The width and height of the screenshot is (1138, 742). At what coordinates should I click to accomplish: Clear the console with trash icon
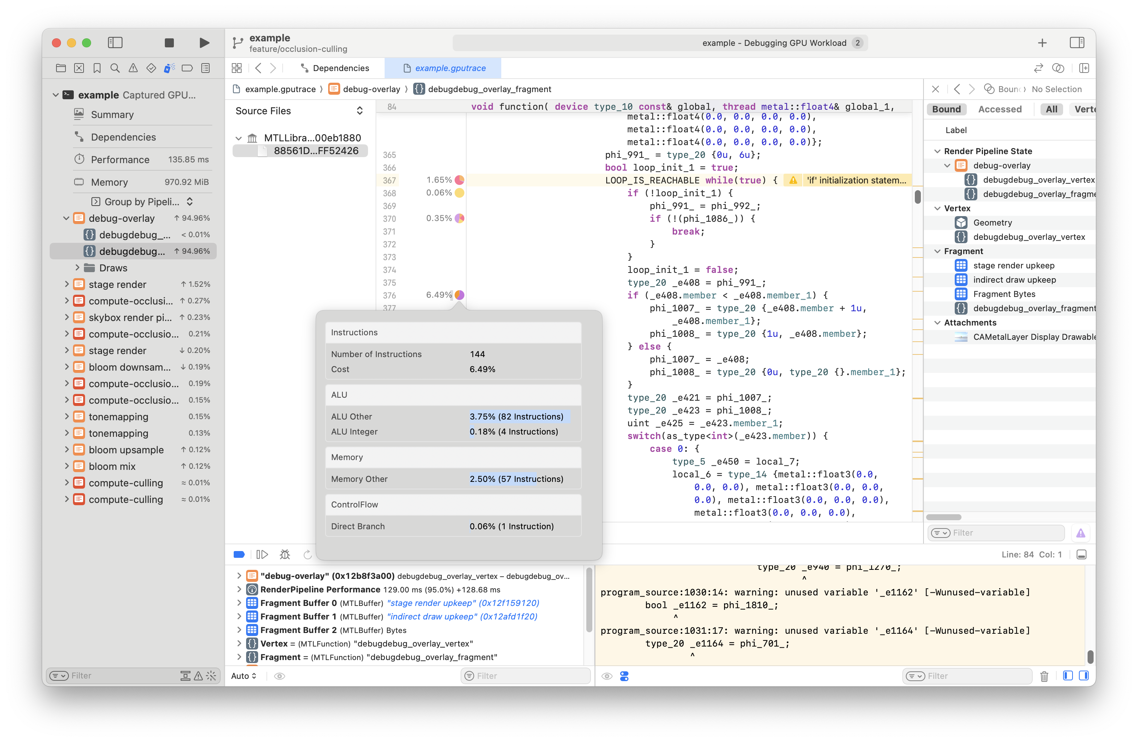coord(1044,676)
